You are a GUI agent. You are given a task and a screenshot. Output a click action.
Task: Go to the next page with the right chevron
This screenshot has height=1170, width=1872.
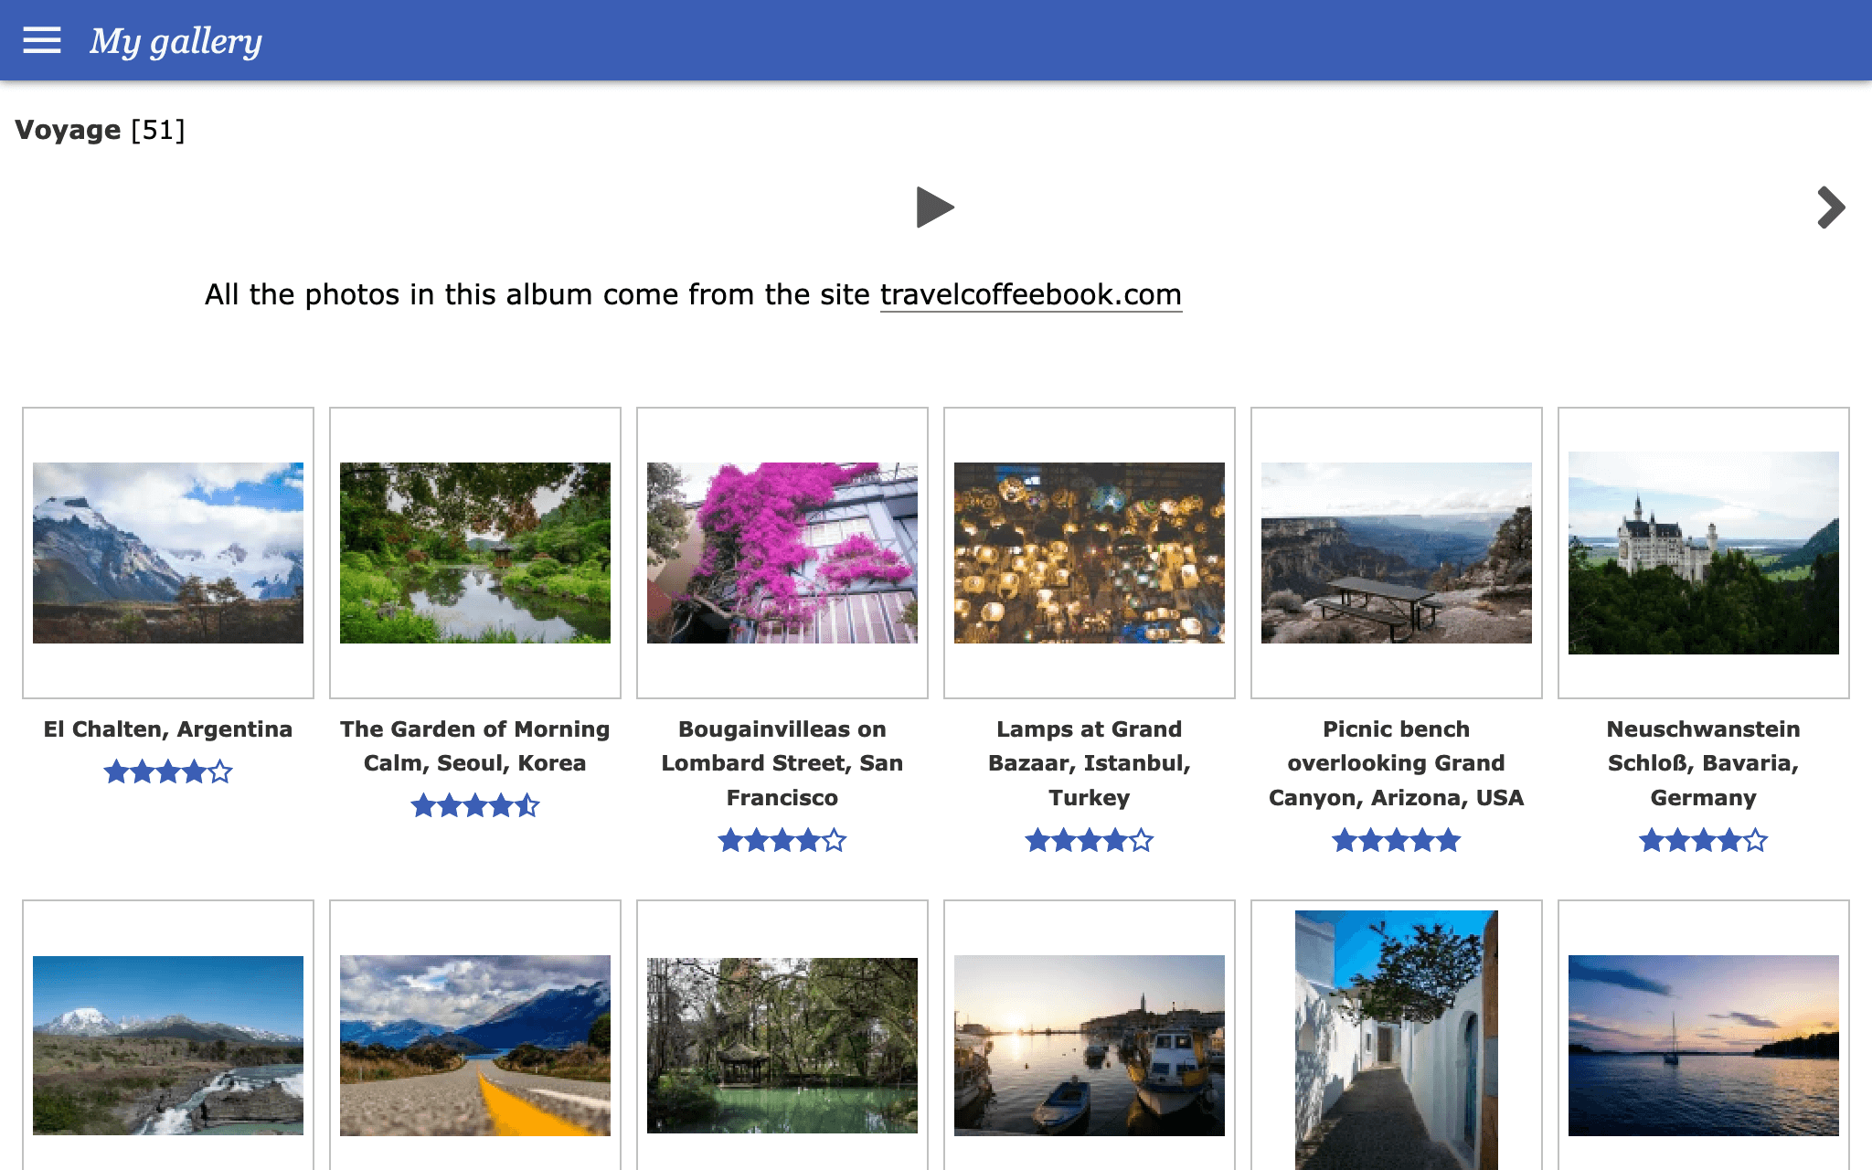(x=1830, y=207)
